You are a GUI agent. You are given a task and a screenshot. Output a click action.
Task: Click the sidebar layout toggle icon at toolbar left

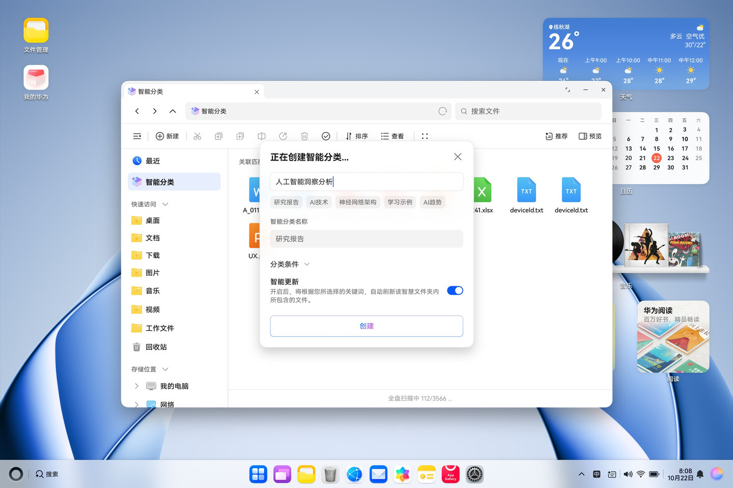pyautogui.click(x=136, y=136)
